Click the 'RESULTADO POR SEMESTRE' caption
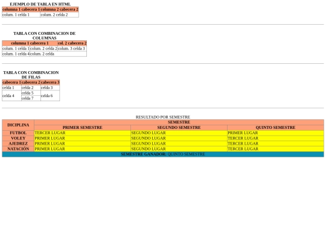Screen dimensions: 326x244 [163, 117]
